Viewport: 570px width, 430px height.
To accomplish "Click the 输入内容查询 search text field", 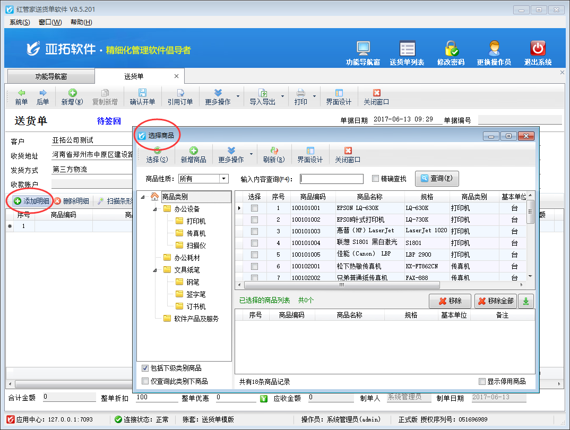I will pos(332,179).
